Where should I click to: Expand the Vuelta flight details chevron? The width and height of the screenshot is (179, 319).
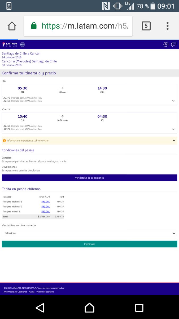click(173, 129)
